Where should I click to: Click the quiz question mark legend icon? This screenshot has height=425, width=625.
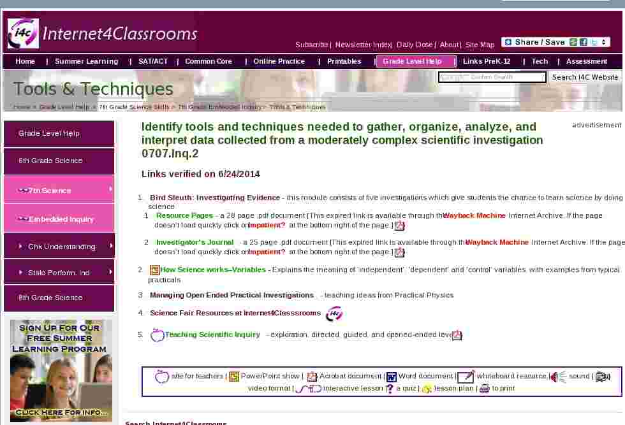[390, 389]
